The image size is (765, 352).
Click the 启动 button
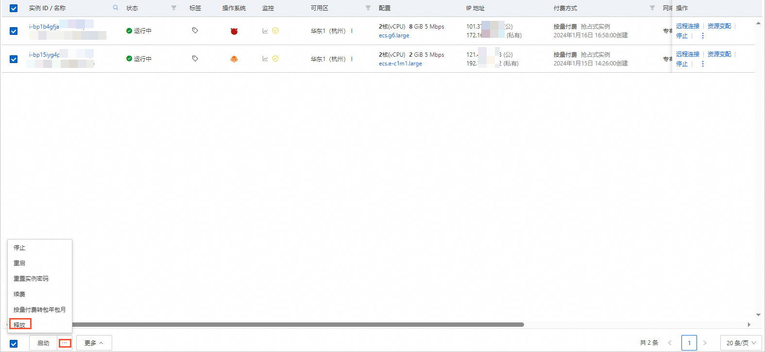tap(43, 343)
